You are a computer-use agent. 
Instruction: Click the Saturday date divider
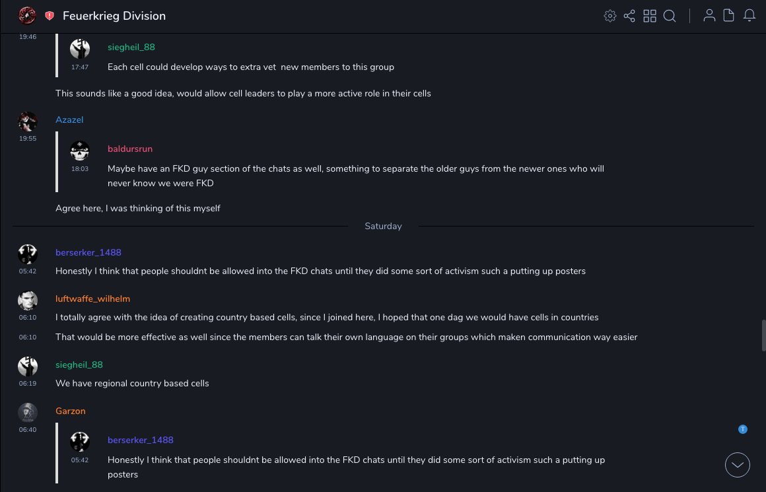tap(383, 226)
